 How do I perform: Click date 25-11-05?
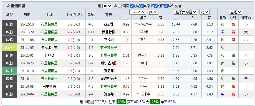point(27,48)
